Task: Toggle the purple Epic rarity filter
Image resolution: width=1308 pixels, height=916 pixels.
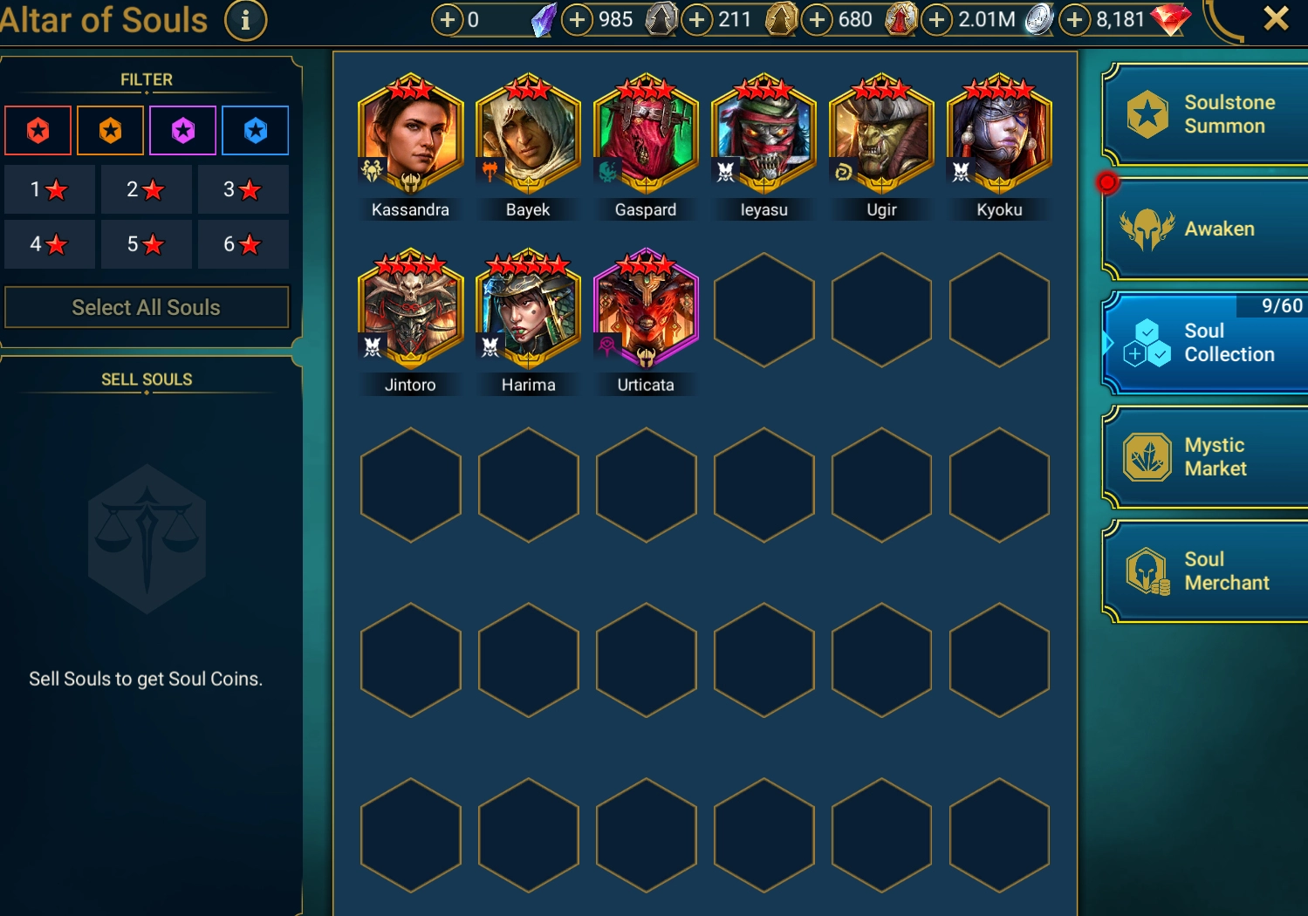Action: point(182,131)
